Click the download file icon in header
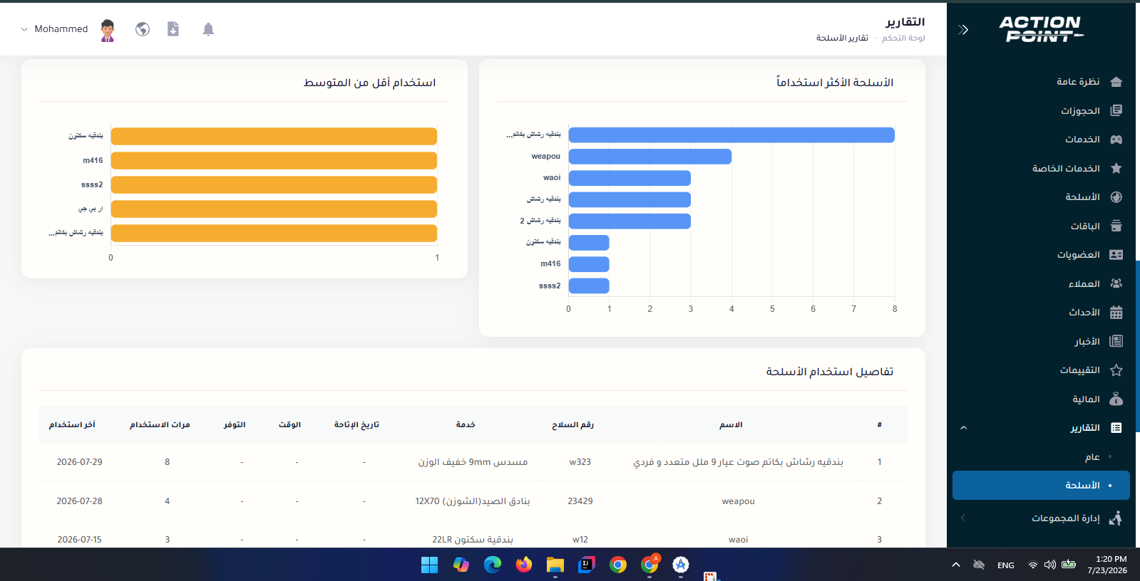The height and width of the screenshot is (581, 1140). point(173,29)
